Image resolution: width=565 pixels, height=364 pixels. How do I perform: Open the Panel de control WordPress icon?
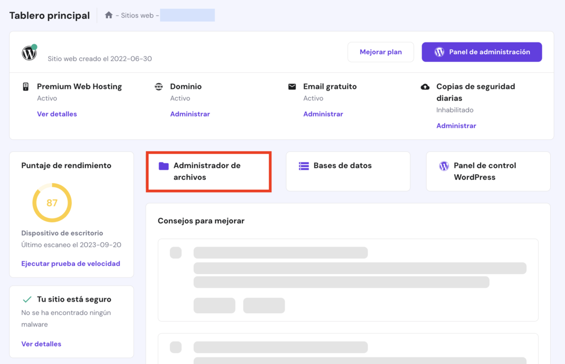click(444, 166)
